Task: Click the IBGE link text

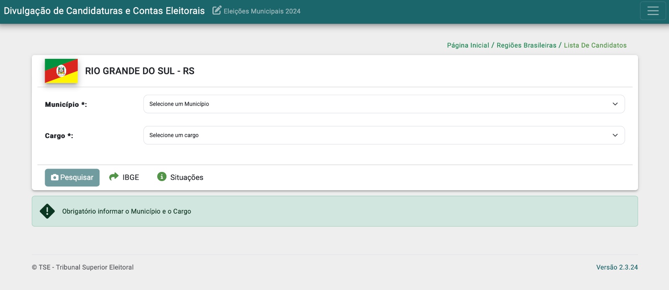Action: (130, 177)
